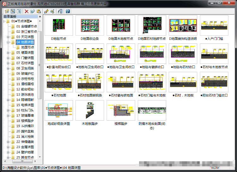The image size is (237, 172).
Task: Click the red X delete icon
Action: (x=27, y=11)
